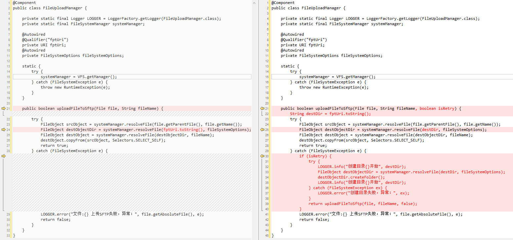Image resolution: width=513 pixels, height=240 pixels.
Task: Click 'public class FileUploadManager {' in left pane
Action: click(50, 8)
